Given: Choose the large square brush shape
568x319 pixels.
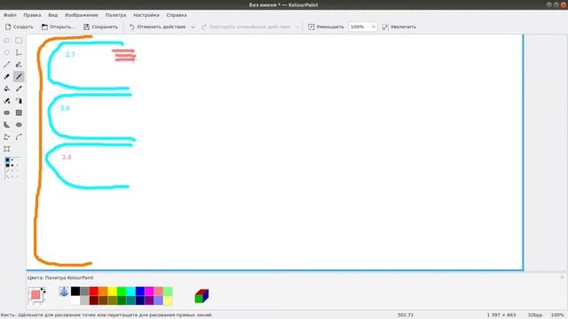Looking at the screenshot, I should coord(7,166).
